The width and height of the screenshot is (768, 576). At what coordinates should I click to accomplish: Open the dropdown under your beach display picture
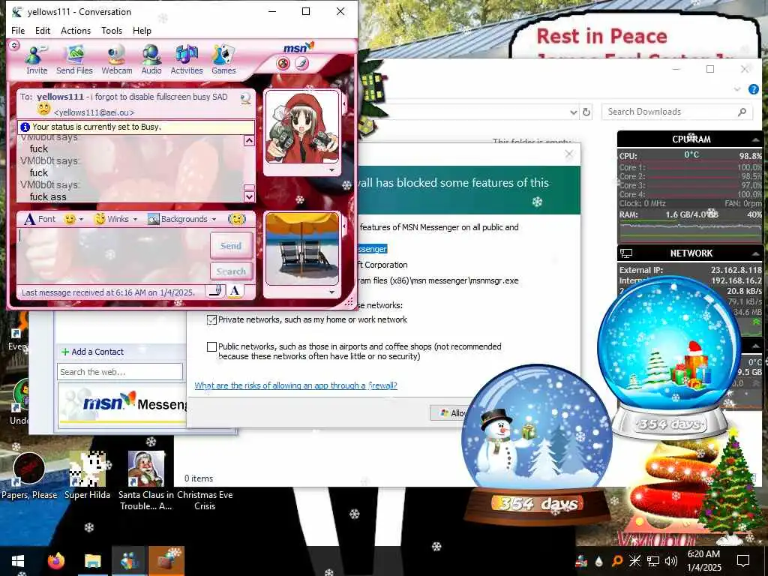331,292
